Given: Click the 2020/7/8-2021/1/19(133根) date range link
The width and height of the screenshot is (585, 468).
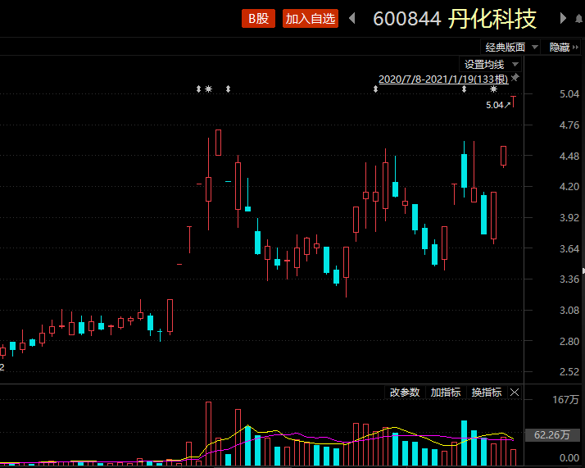Looking at the screenshot, I should [443, 80].
